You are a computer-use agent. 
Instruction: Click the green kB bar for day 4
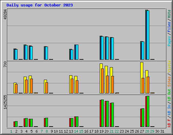26,123
